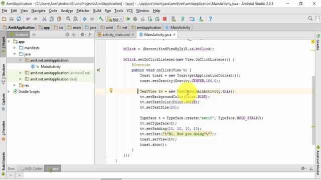
Task: Click the src breadcrumb
Action: coord(59,27)
